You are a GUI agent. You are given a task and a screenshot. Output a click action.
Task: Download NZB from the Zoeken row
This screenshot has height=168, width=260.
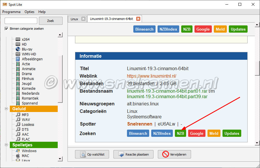click(x=180, y=133)
